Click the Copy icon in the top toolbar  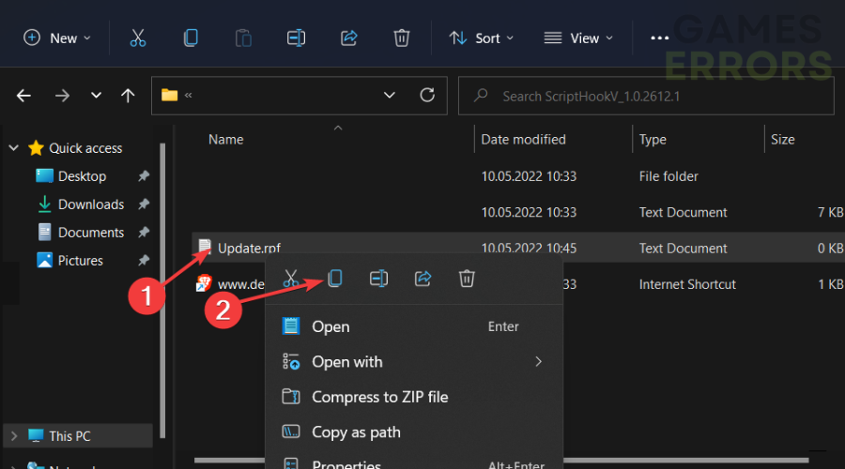pos(191,38)
